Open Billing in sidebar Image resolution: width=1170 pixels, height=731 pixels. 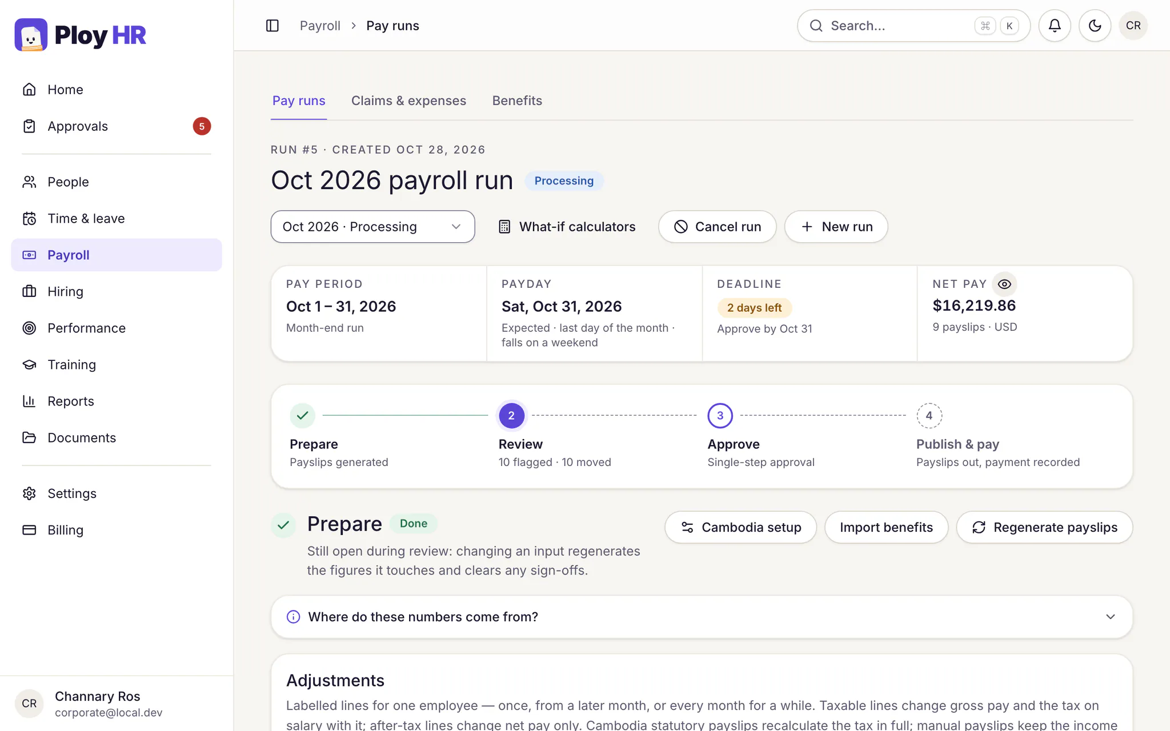point(117,530)
